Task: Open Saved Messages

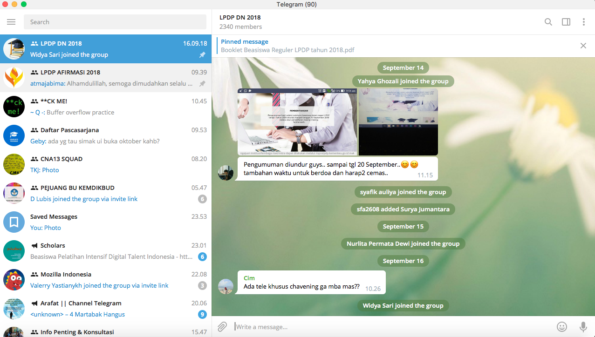Action: [106, 222]
